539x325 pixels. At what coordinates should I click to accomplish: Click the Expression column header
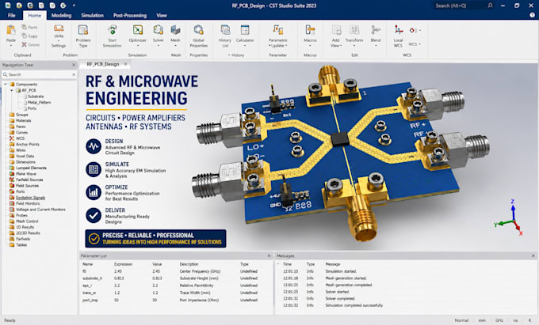(123, 264)
